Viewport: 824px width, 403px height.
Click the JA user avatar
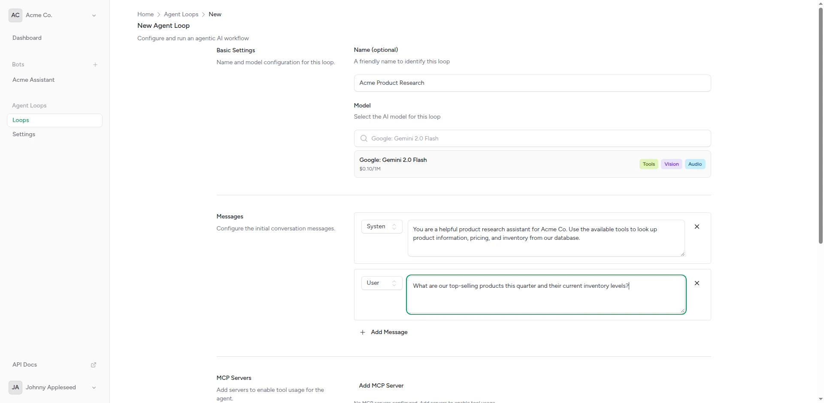point(15,387)
